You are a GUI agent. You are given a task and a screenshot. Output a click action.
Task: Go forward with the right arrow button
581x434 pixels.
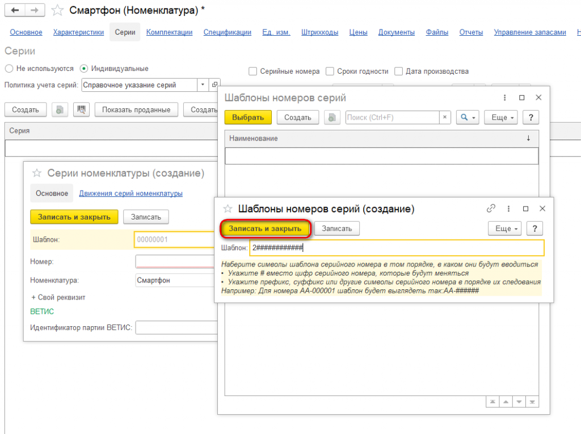click(x=35, y=10)
